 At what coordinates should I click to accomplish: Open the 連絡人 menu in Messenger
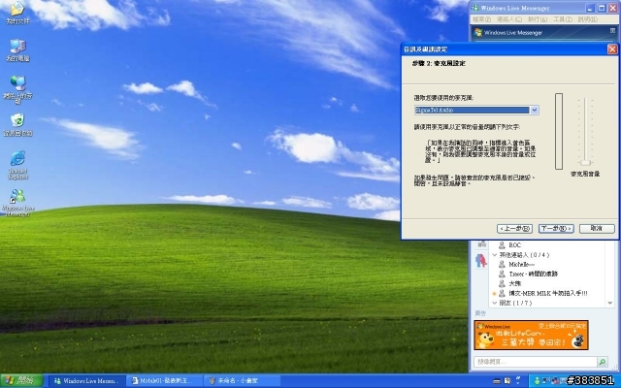[x=508, y=19]
